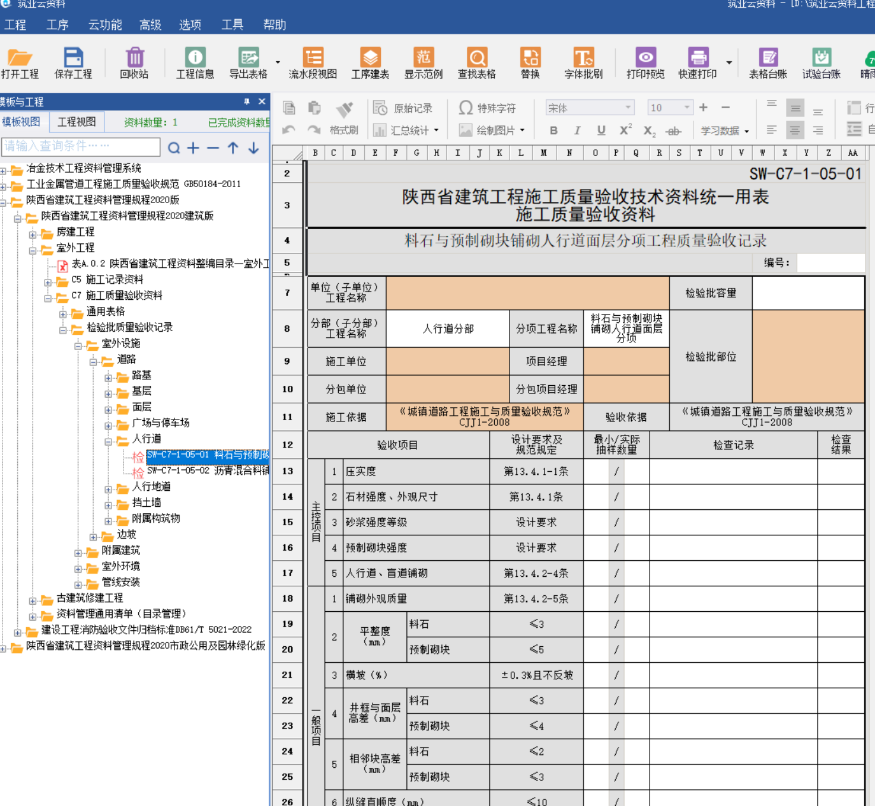Toggle bold formatting B
This screenshot has width=875, height=806.
point(554,131)
